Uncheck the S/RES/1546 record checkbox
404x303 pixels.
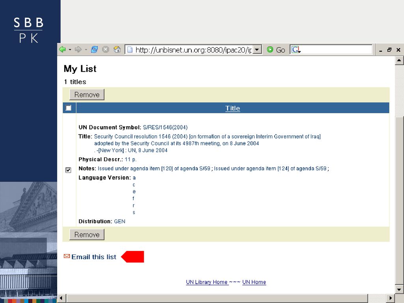(x=68, y=170)
